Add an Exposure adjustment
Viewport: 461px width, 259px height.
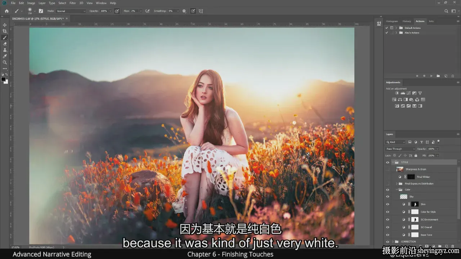(414, 93)
